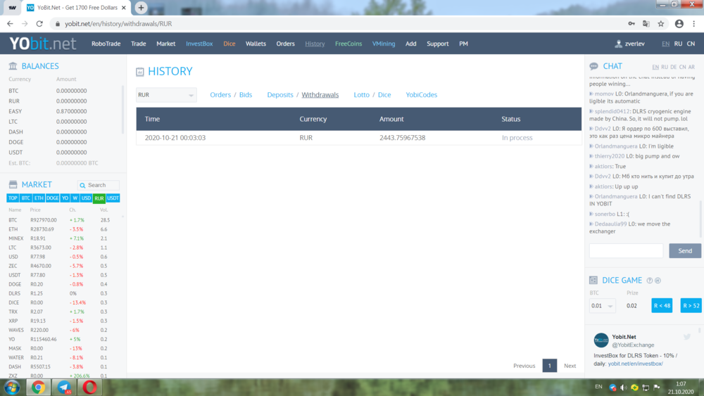Select the WAVES row in market list
The image size is (704, 396).
pyautogui.click(x=63, y=330)
